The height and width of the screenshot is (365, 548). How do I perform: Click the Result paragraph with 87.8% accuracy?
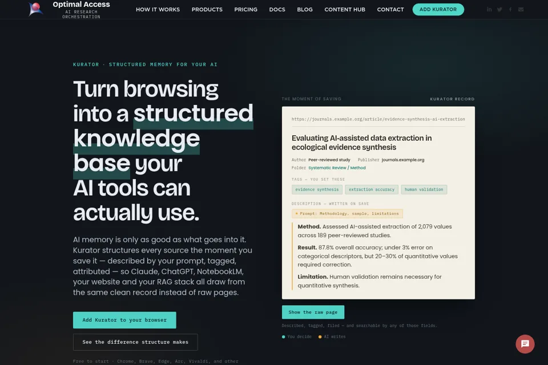(x=378, y=256)
